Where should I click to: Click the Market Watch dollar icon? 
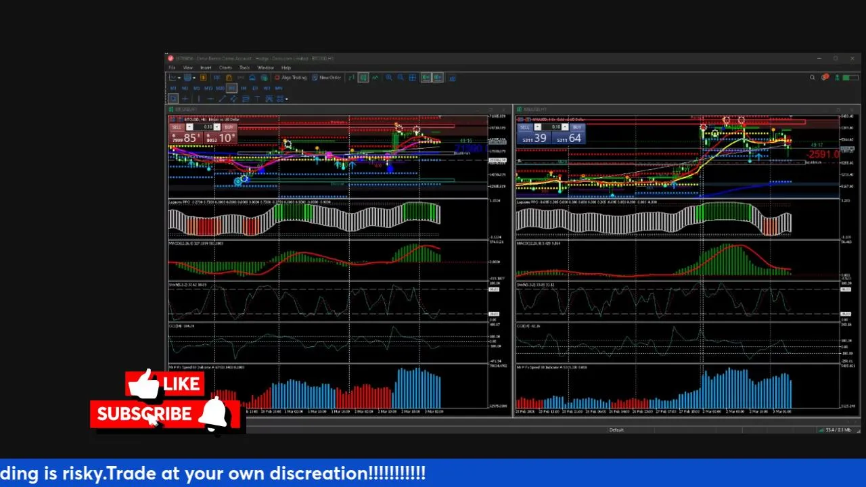[203, 78]
